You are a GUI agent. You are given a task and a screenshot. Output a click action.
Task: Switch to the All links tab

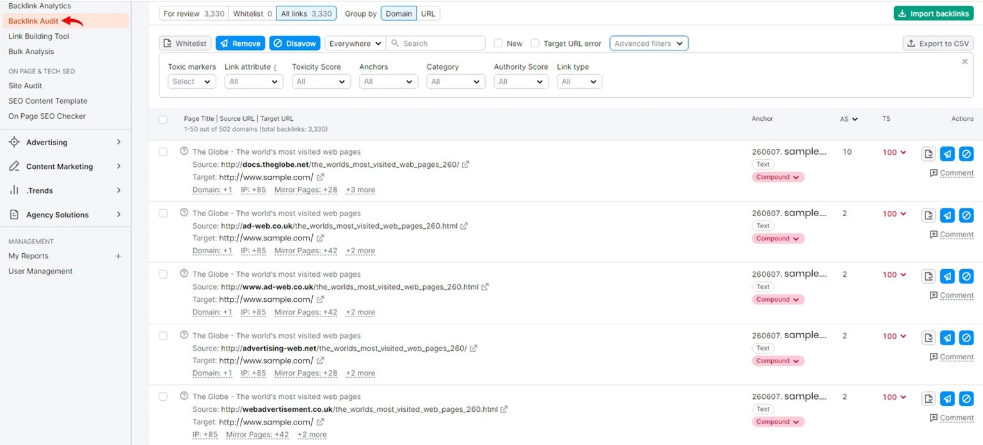click(307, 13)
